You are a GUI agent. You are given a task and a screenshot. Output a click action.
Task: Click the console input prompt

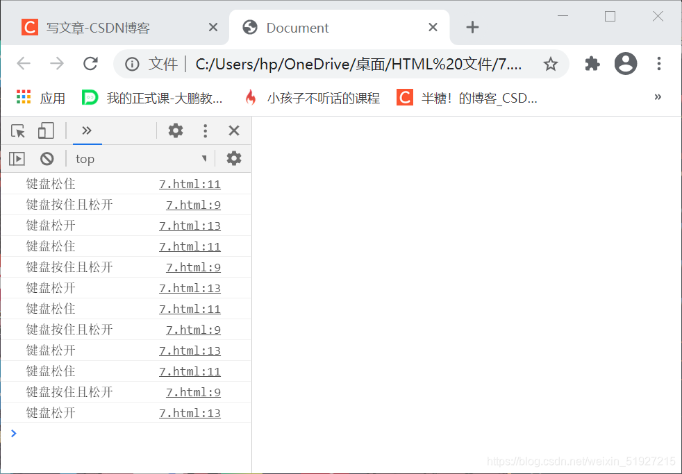pos(131,434)
